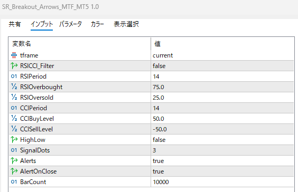
Task: Click the integer icon beside RSIPeriod
Action: 14,76
